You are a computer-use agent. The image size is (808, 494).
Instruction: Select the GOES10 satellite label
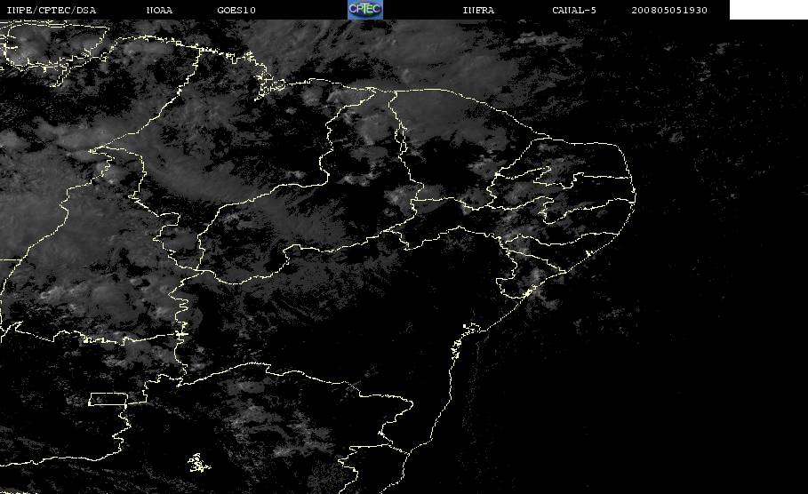click(236, 11)
